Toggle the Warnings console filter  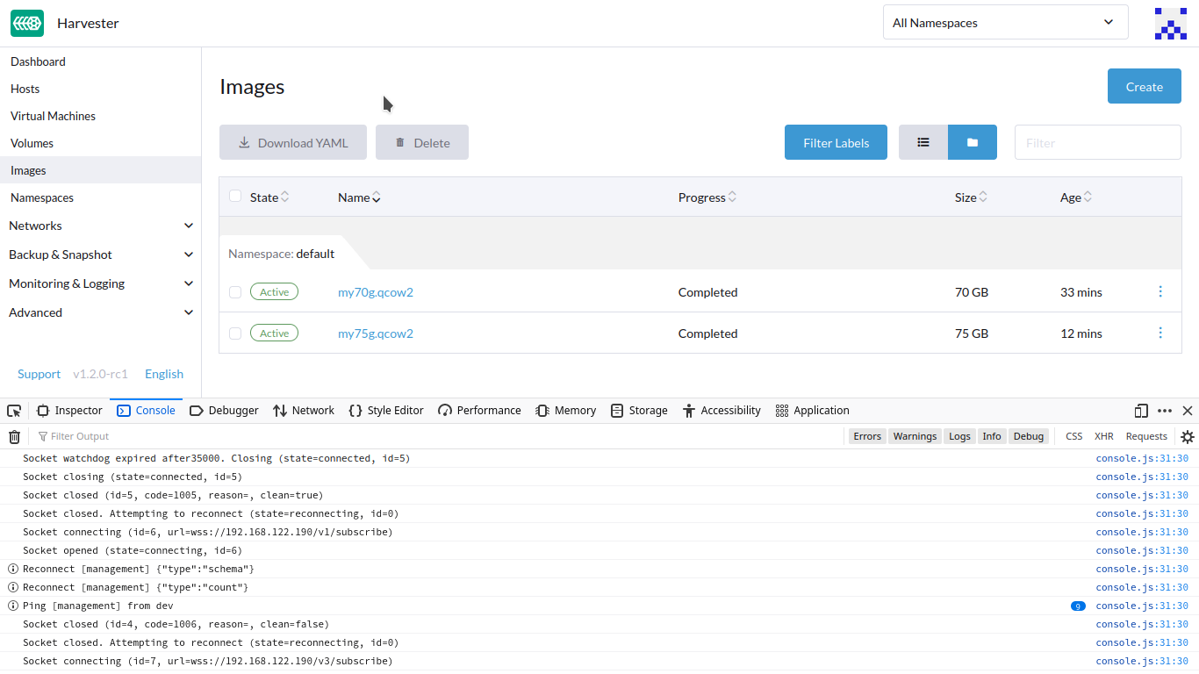point(915,436)
